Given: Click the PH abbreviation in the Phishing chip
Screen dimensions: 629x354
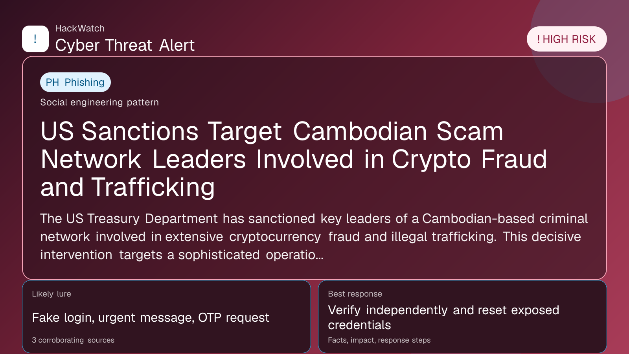Looking at the screenshot, I should pos(52,82).
